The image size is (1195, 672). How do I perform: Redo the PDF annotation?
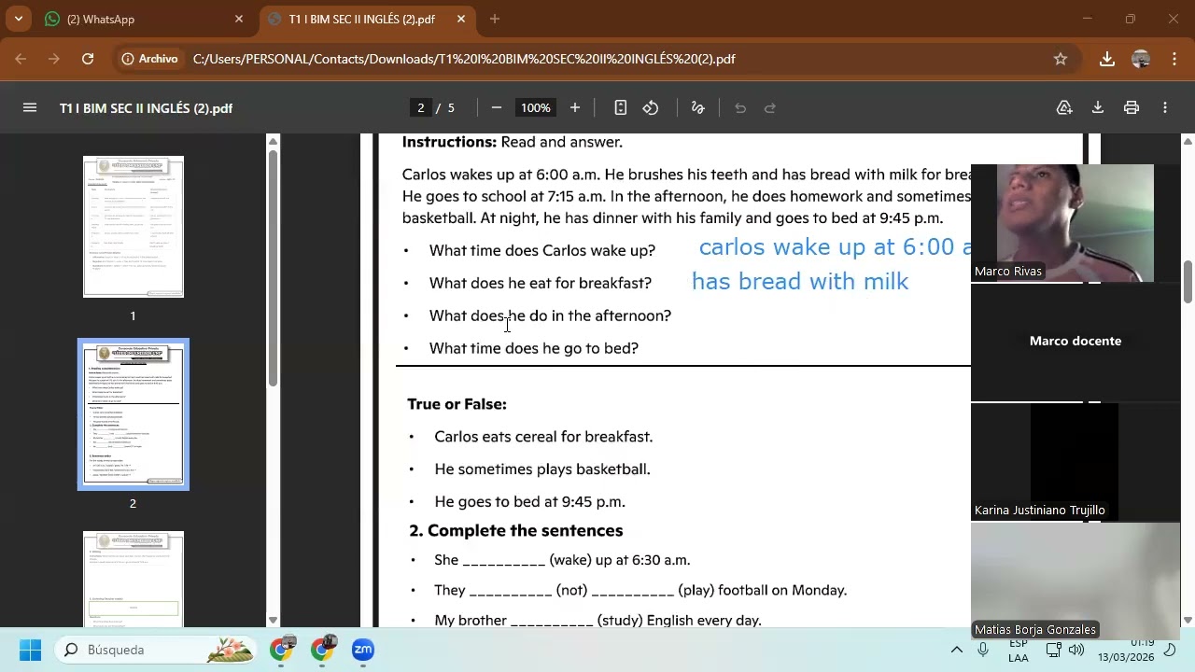pos(770,108)
